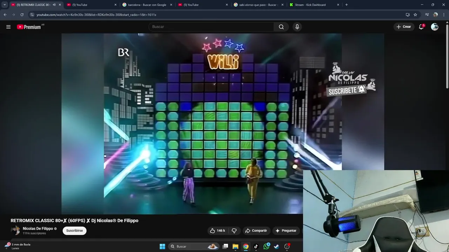Image resolution: width=449 pixels, height=252 pixels.
Task: Open Chrome profile avatar
Action: [435, 15]
